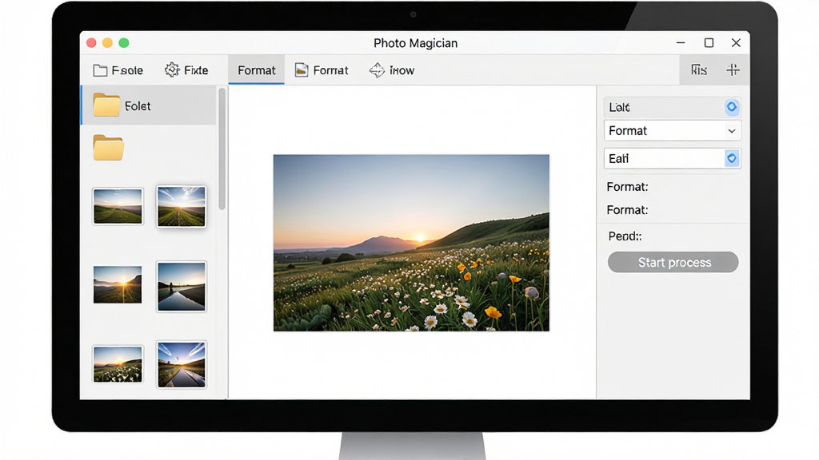Switch to the underlined Format tab
The width and height of the screenshot is (819, 460).
point(257,70)
